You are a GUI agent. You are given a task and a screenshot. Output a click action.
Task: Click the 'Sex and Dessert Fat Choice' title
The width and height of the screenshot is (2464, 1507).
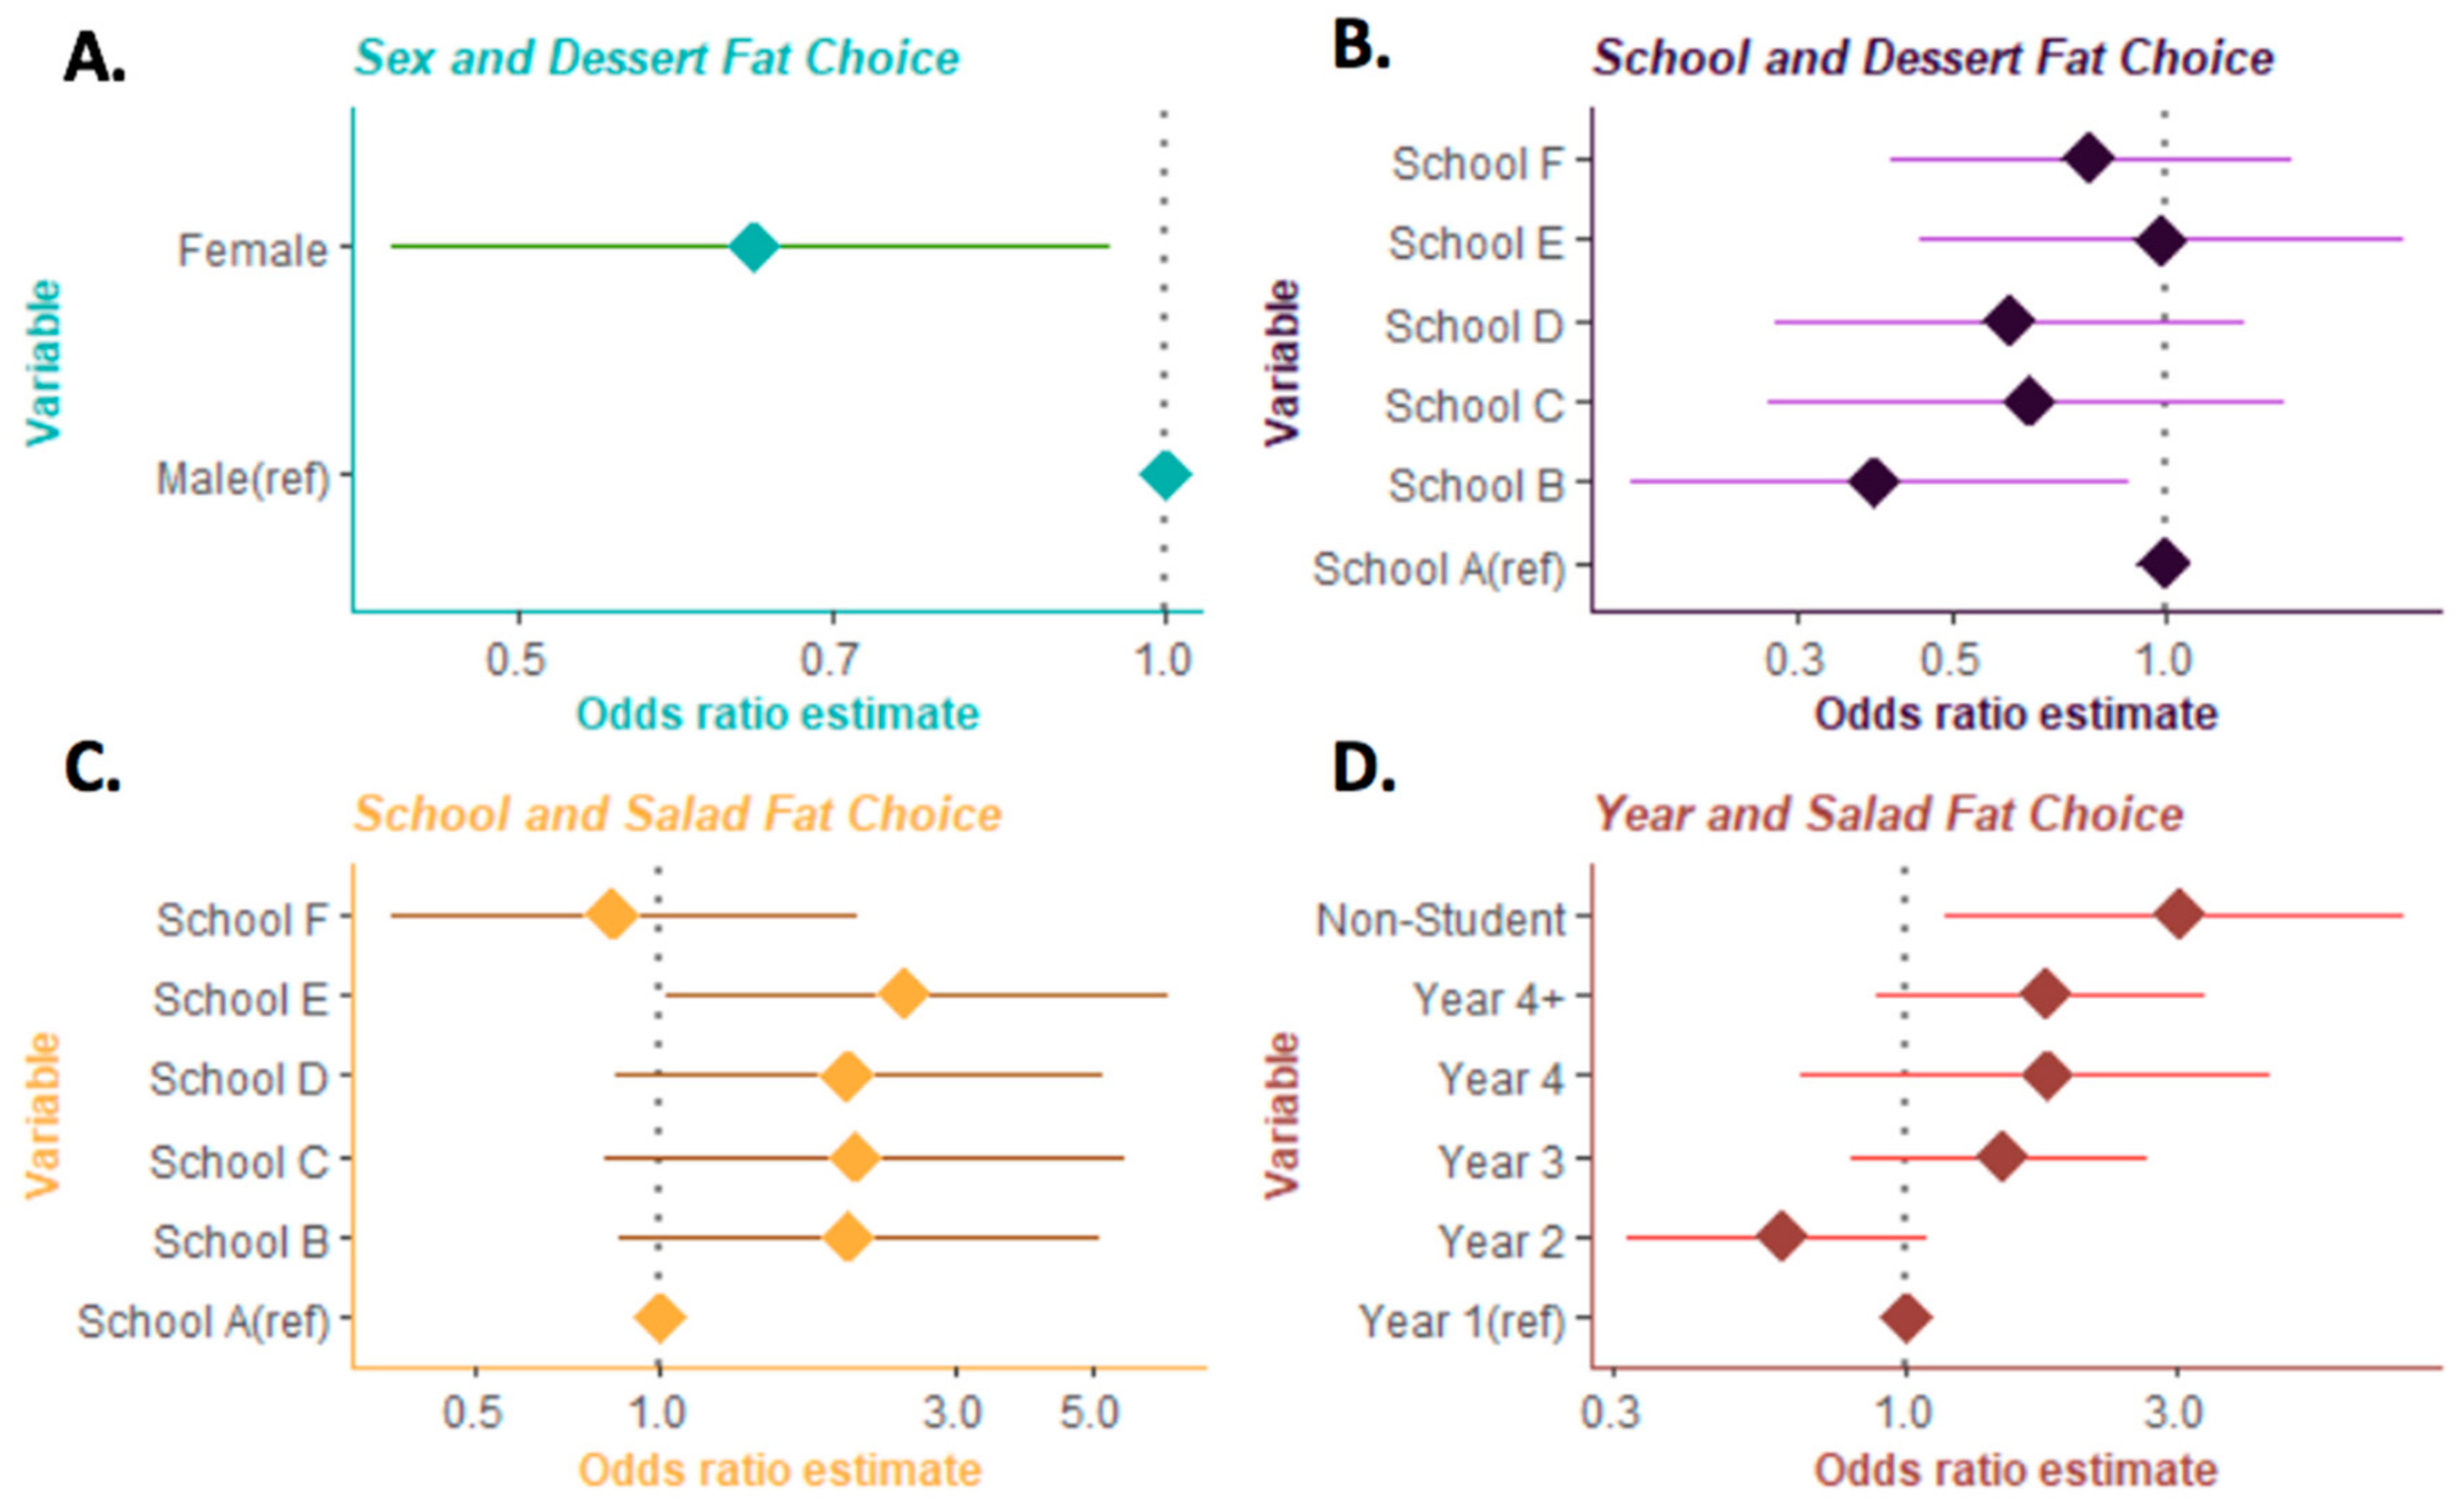coord(657,58)
